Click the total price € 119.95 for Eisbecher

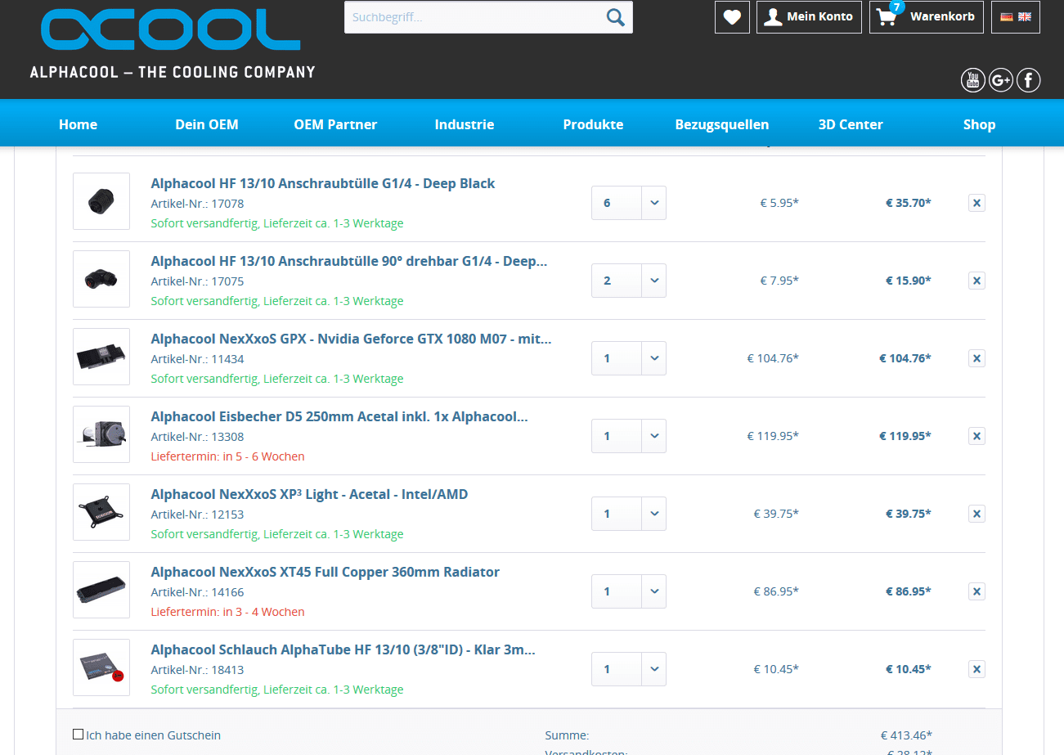(905, 436)
